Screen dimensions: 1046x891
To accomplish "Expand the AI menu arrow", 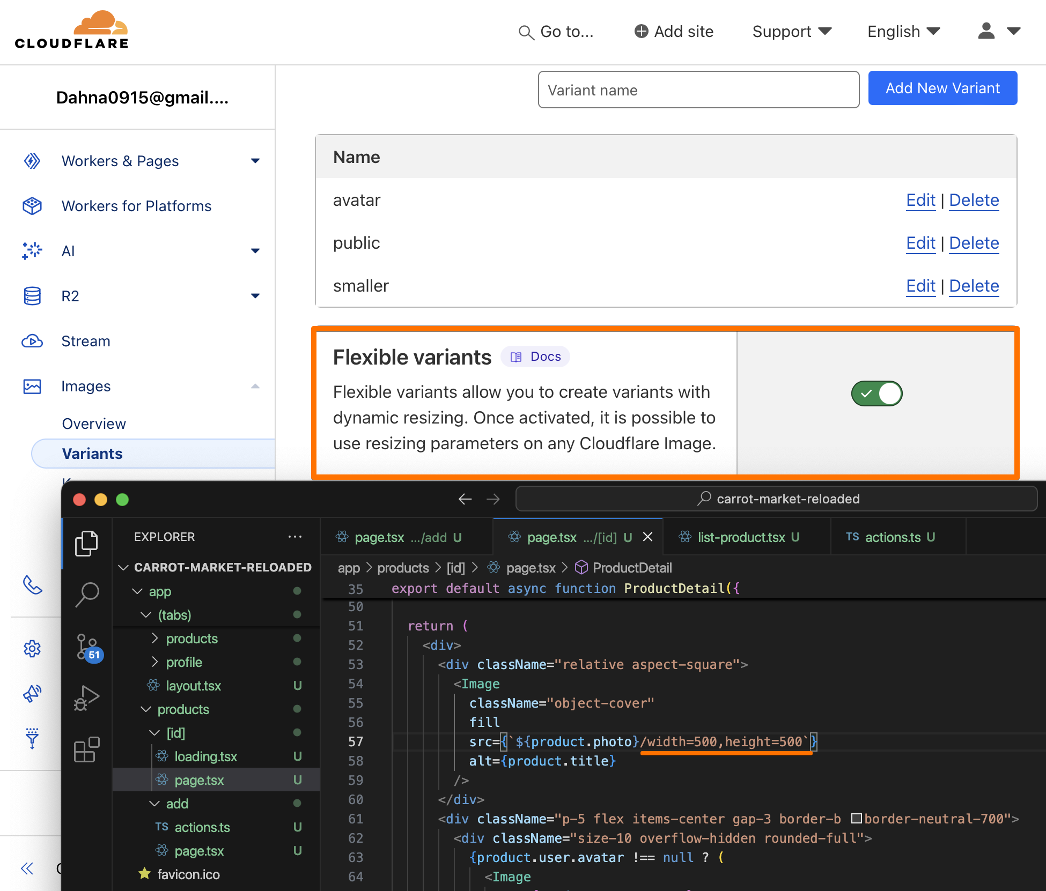I will tap(255, 251).
